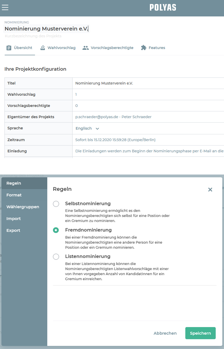
Task: Switch to the Wahlvorschlag tab
Action: [58, 48]
